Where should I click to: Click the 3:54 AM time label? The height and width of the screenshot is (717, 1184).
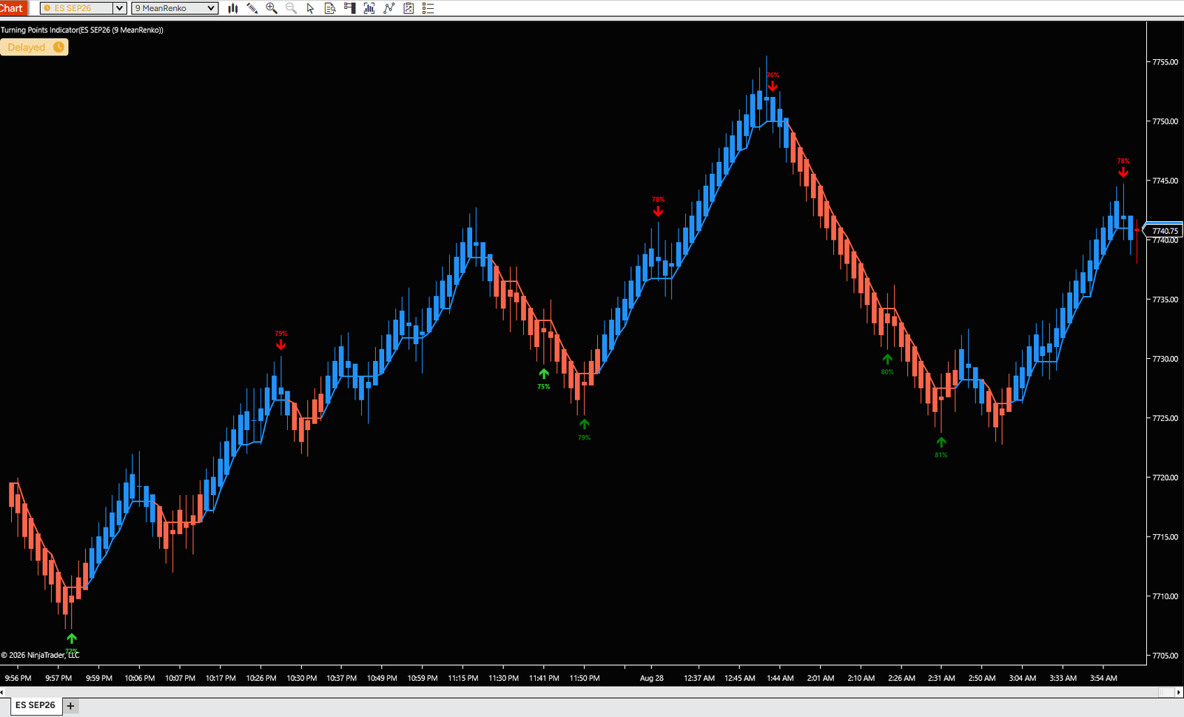click(1103, 678)
